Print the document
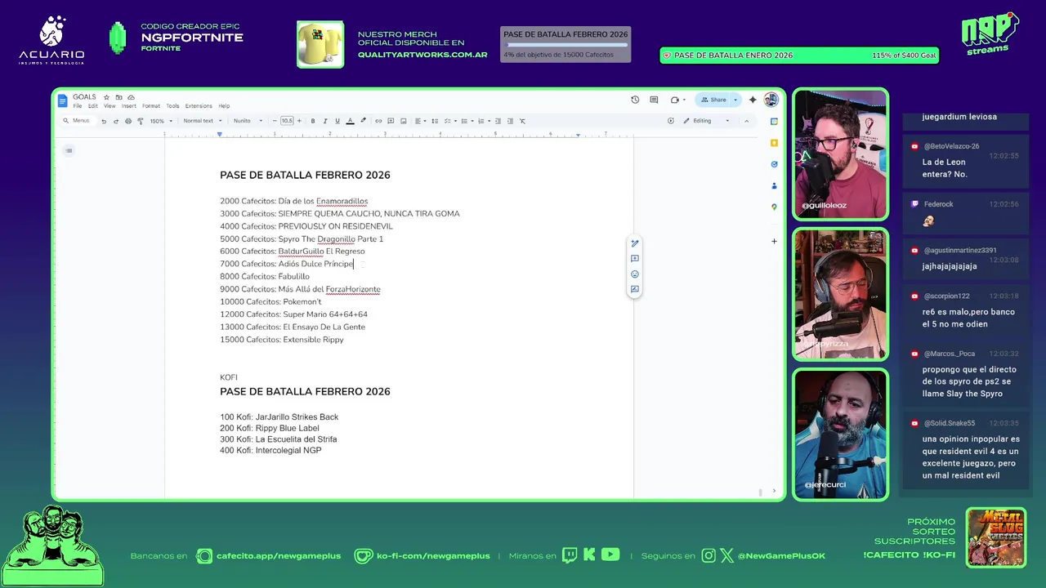The image size is (1046, 588). pos(128,121)
